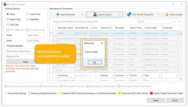Expand the Closer row indicator arrow
This screenshot has width=188, height=107.
[x=51, y=33]
